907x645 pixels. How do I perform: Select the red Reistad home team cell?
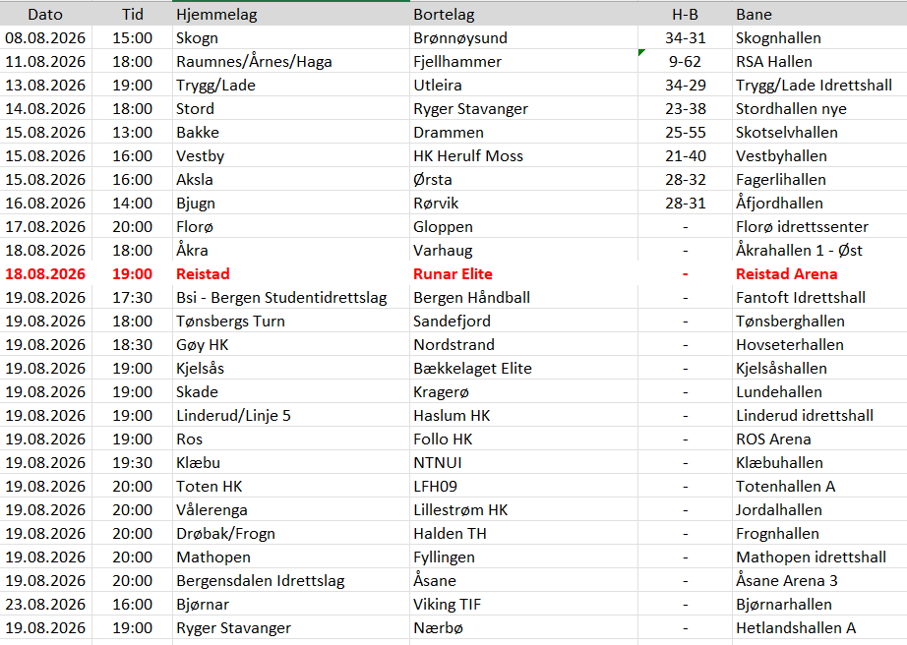click(x=291, y=274)
